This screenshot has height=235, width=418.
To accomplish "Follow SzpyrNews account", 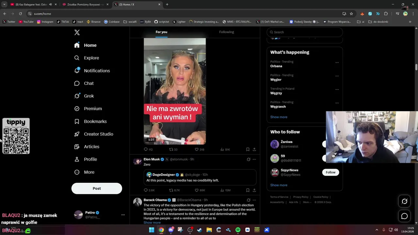I will pos(330,172).
